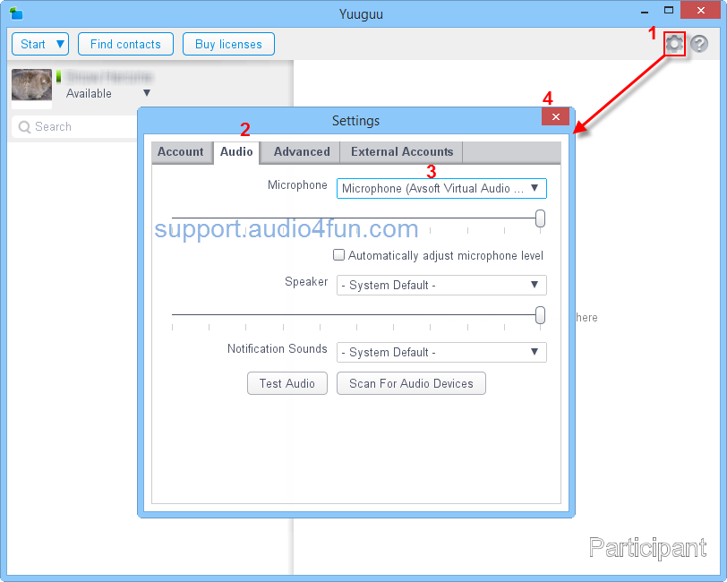This screenshot has width=727, height=582.
Task: Minimize the Yuuguu window
Action: pos(645,11)
